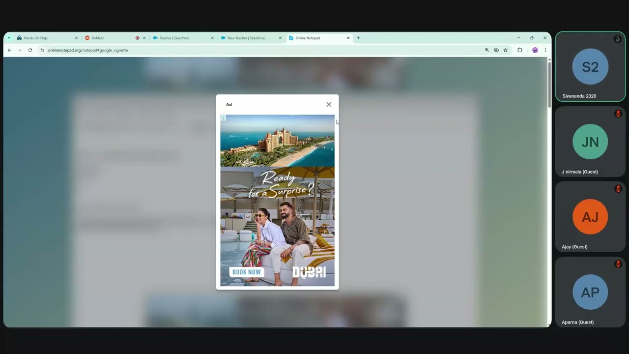
Task: Open the Chrome profile avatar
Action: 535,50
